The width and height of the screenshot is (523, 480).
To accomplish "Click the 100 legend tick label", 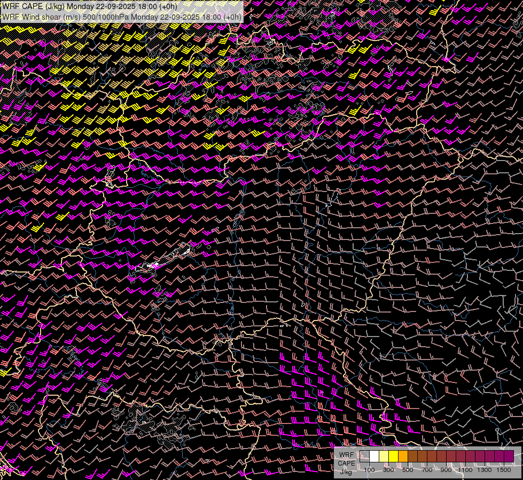I will click(x=369, y=469).
